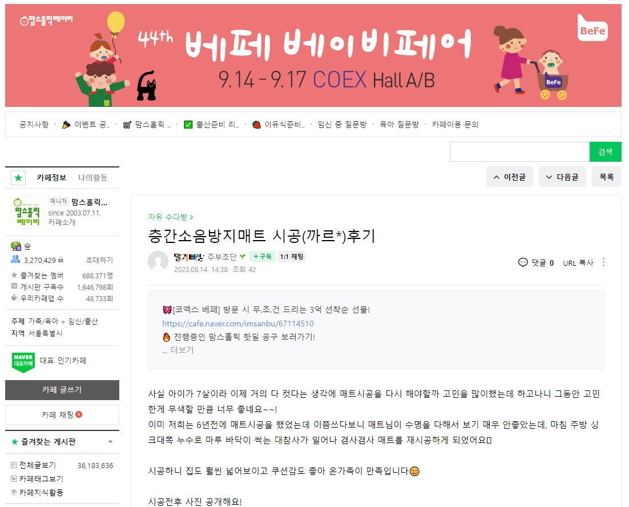This screenshot has height=507, width=629.
Task: Open the cafe.naver.com/imsanbu link
Action: coord(238,324)
